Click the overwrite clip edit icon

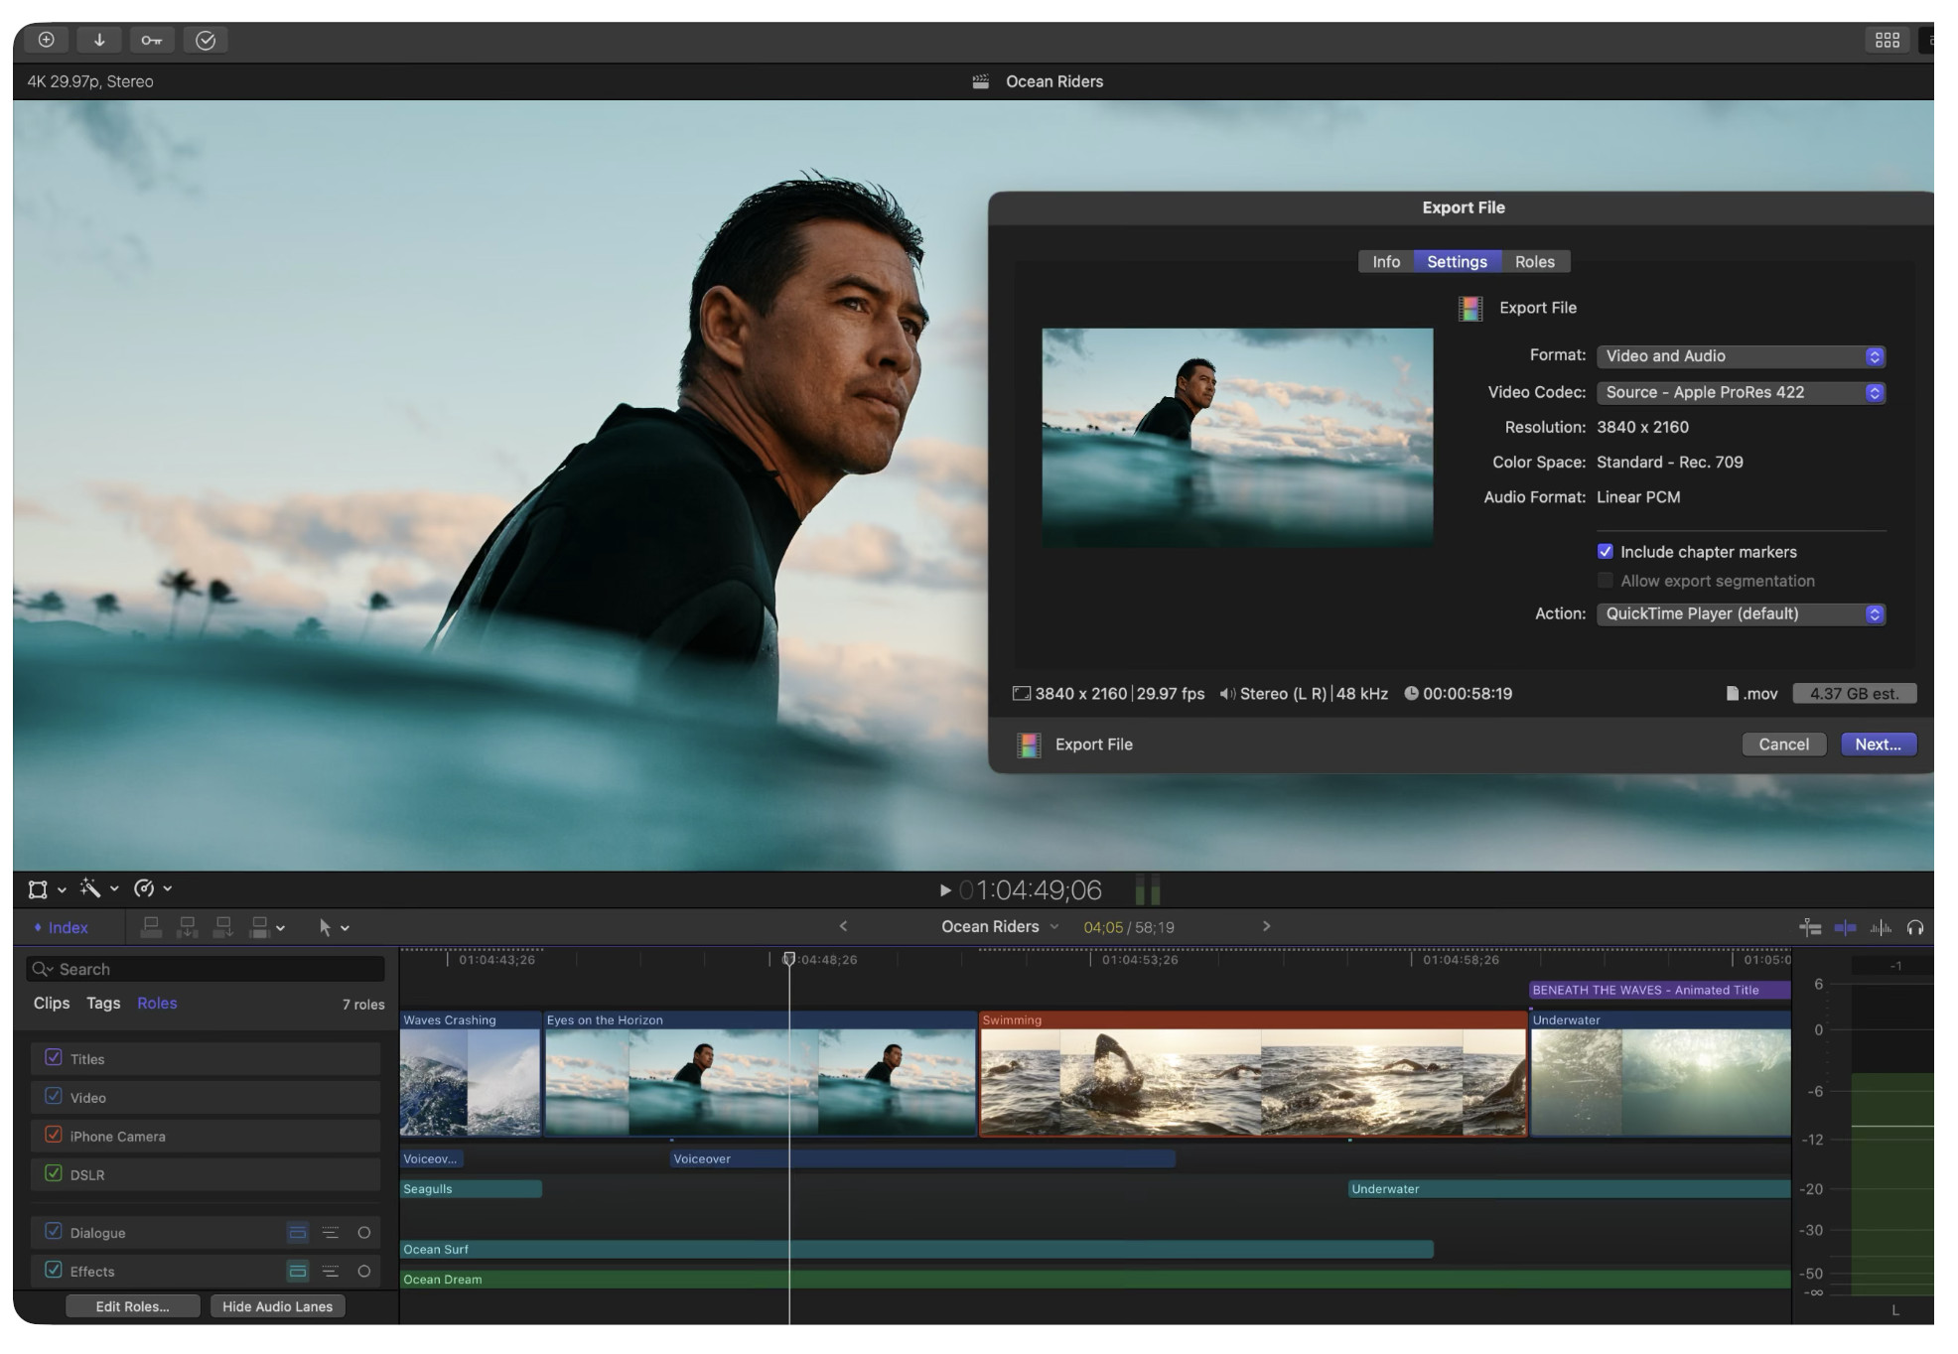(x=259, y=927)
